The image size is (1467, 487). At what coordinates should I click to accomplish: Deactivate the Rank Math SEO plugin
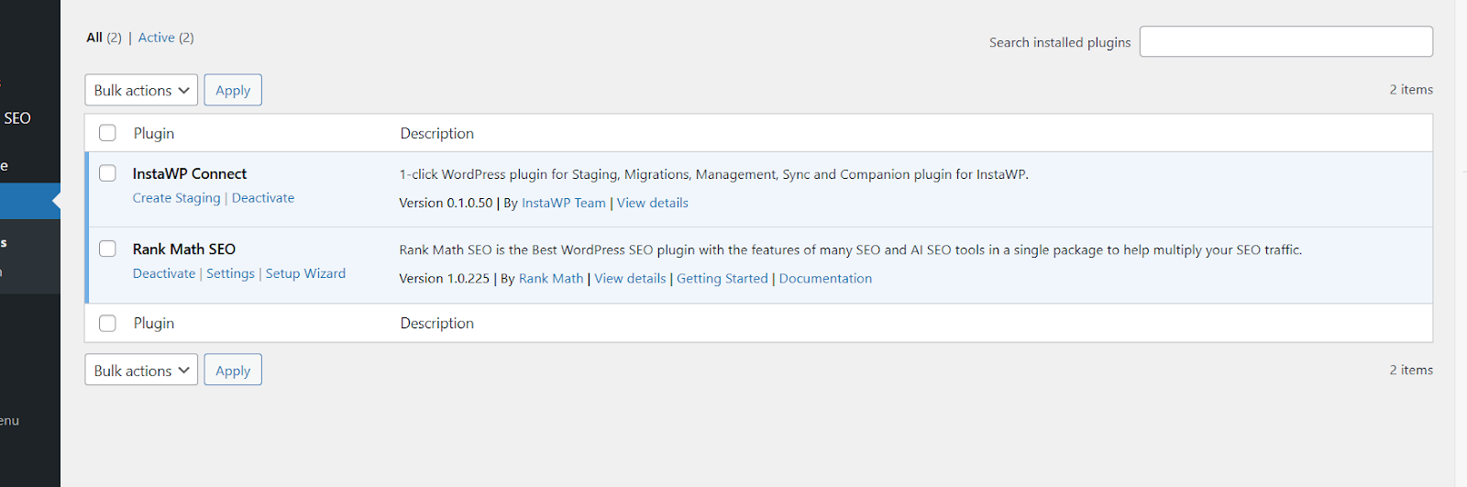164,273
